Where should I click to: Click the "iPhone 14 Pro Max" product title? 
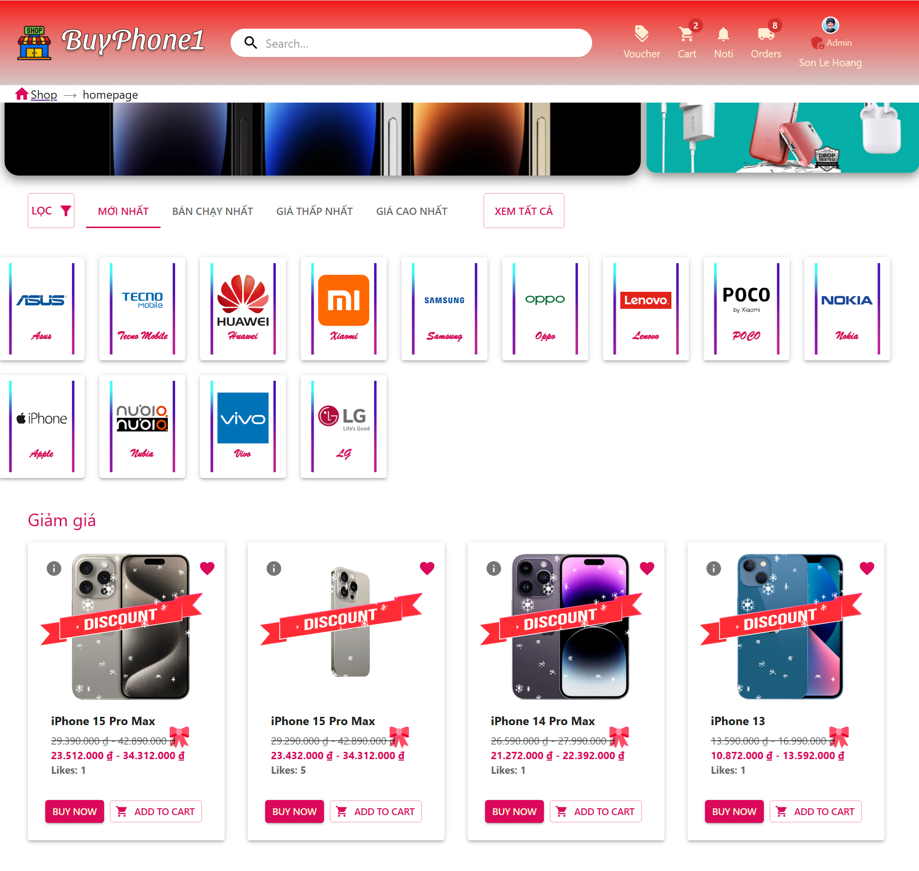(x=542, y=721)
